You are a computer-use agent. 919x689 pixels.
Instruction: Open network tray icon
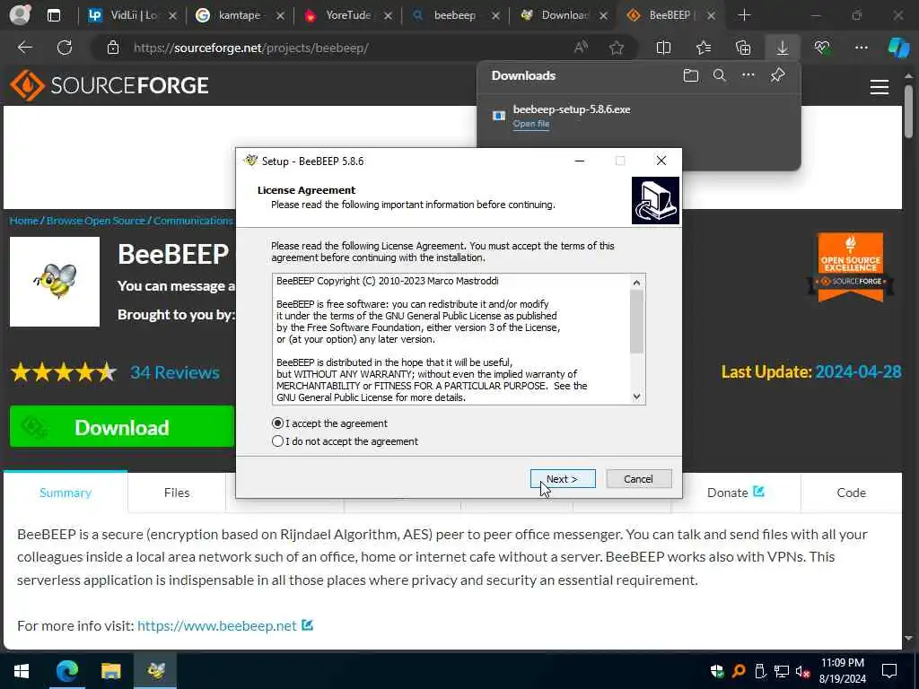click(x=781, y=671)
